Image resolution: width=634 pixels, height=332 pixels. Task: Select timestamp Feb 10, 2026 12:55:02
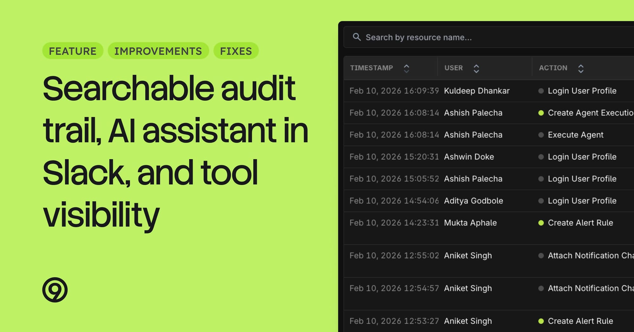(x=394, y=255)
